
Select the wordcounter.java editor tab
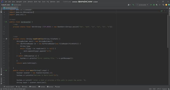click(x=11, y=8)
